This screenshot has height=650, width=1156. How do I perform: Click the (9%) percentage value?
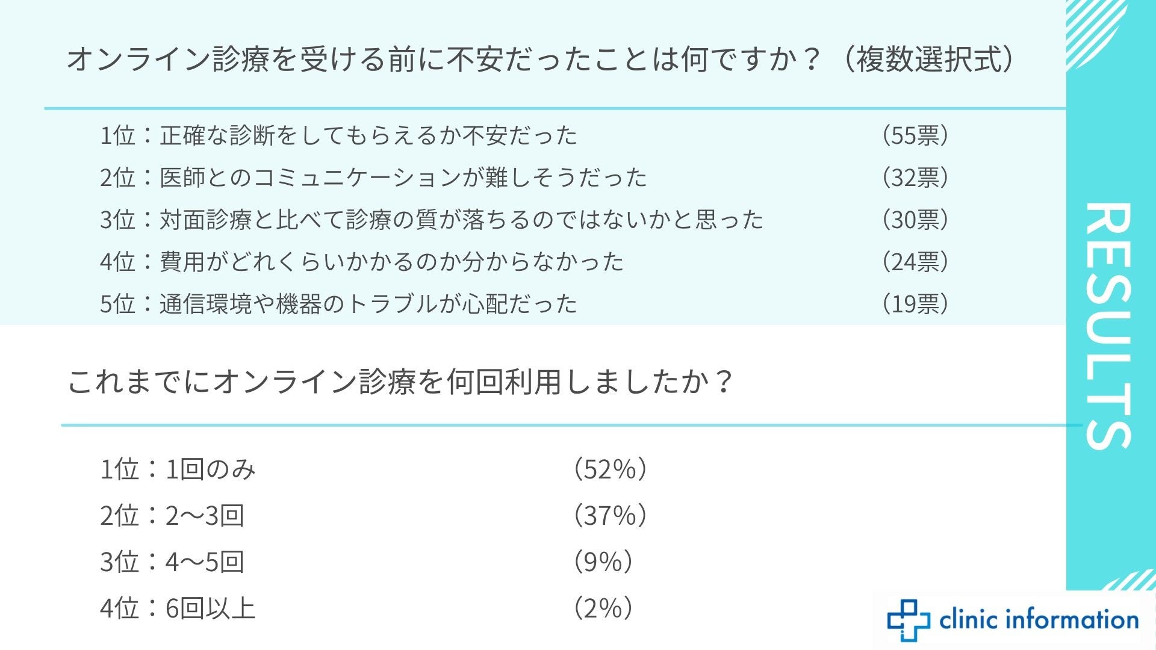(x=603, y=562)
